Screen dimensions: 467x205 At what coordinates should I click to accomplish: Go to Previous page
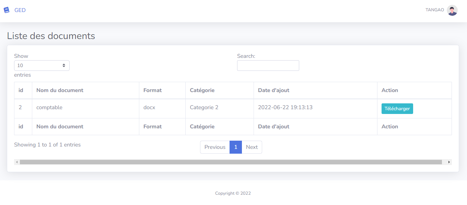[x=215, y=147]
